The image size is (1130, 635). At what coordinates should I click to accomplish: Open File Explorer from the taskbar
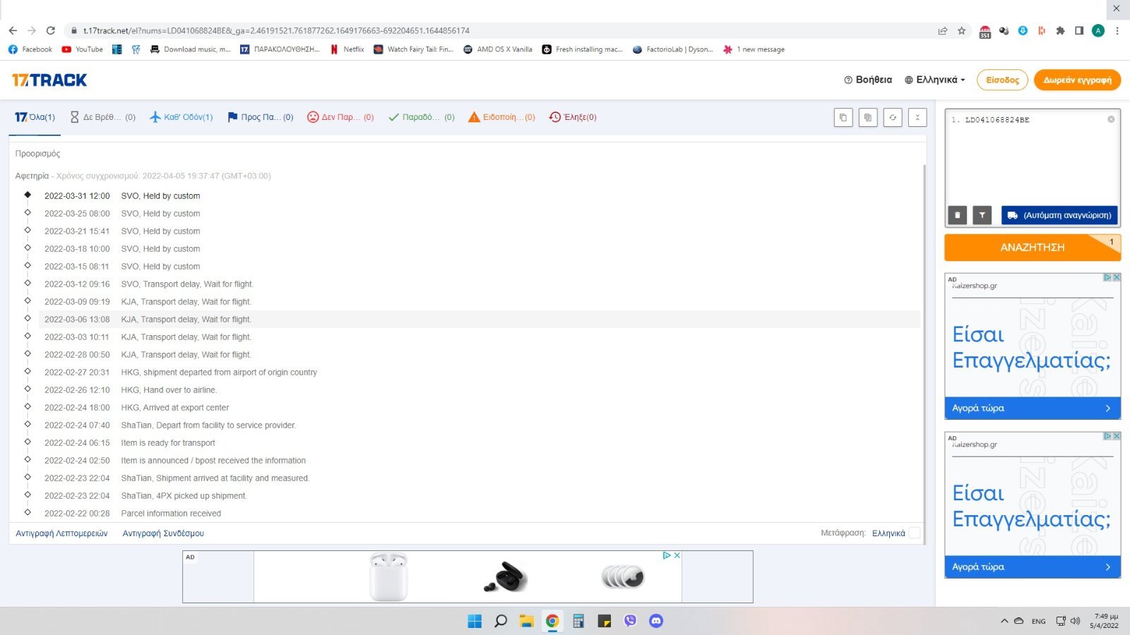[x=526, y=621]
